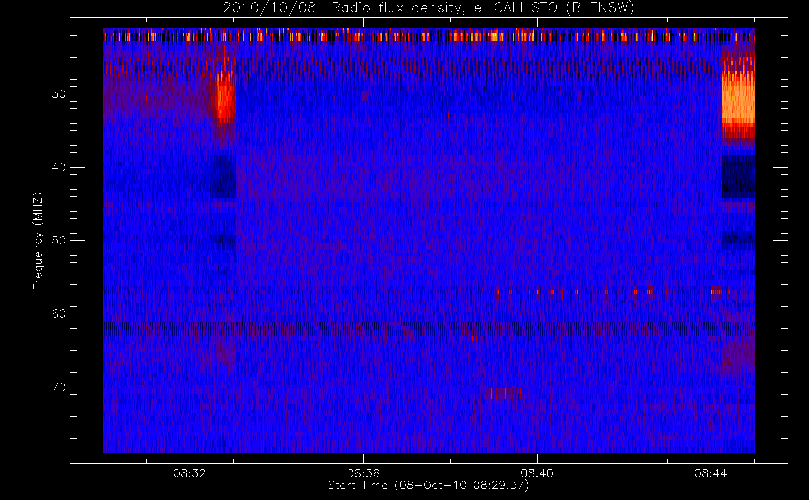Click the 30 MHz frequency tick label

point(59,94)
